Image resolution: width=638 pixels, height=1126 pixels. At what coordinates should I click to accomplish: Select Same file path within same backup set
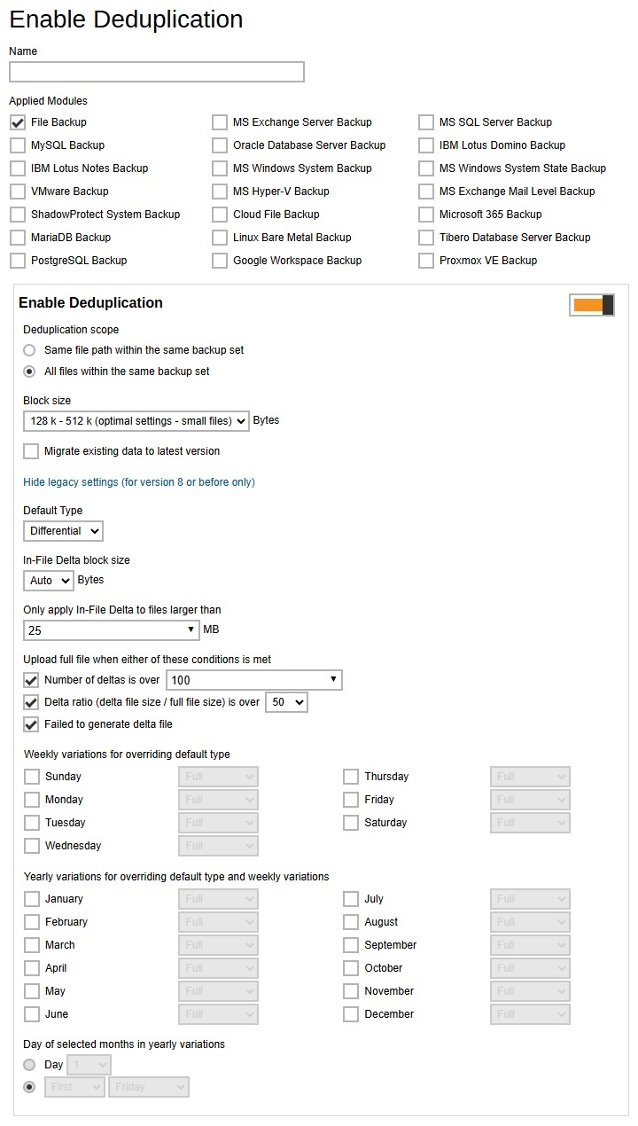point(29,350)
